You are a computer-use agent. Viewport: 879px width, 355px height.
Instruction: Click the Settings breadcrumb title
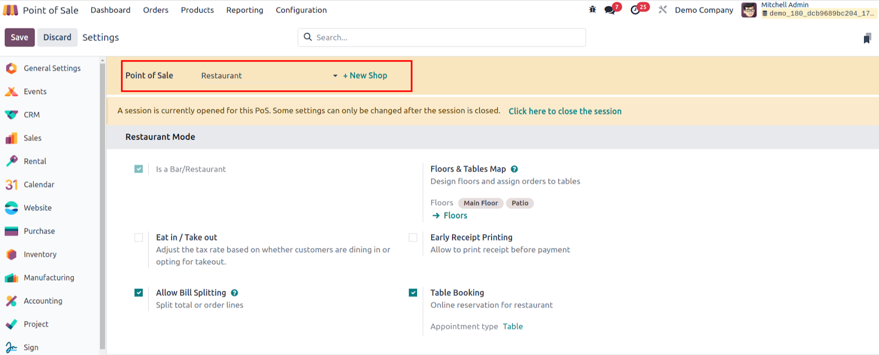101,37
